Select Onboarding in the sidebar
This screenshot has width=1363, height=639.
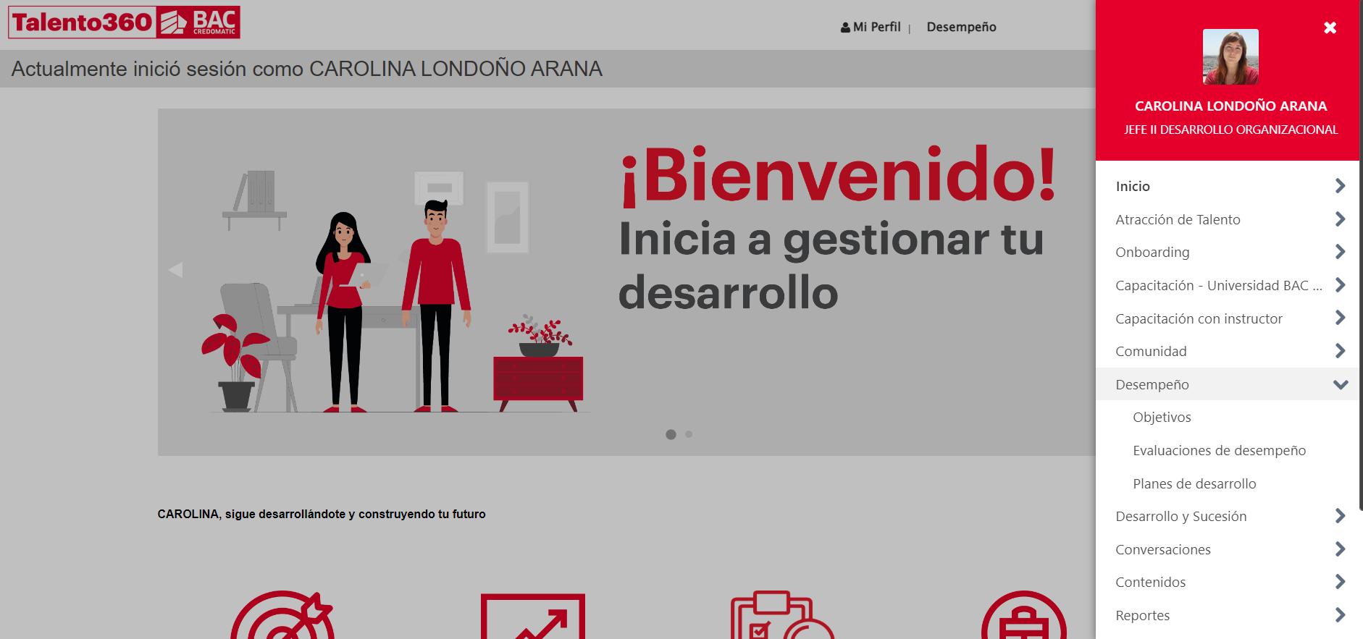point(1152,253)
